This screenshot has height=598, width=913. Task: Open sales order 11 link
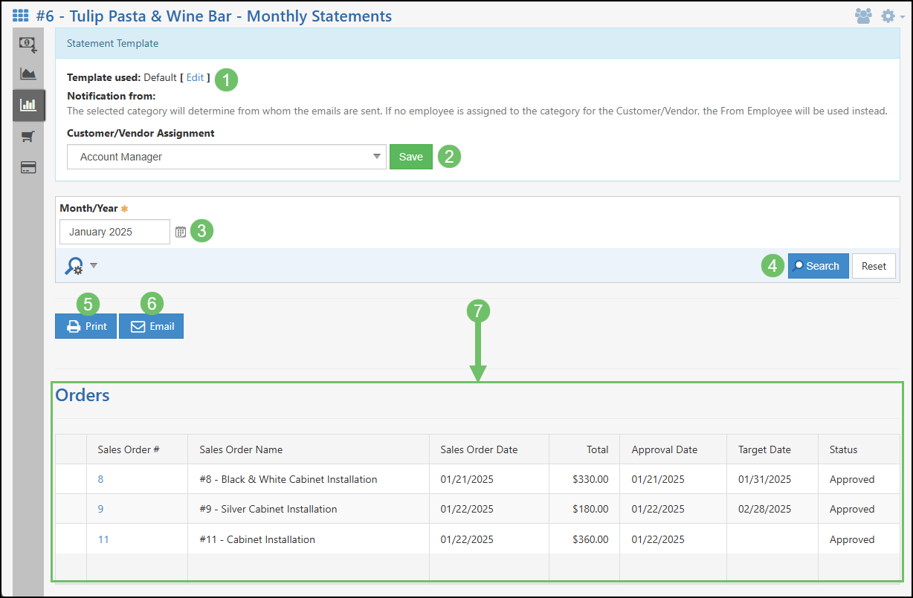pos(103,539)
